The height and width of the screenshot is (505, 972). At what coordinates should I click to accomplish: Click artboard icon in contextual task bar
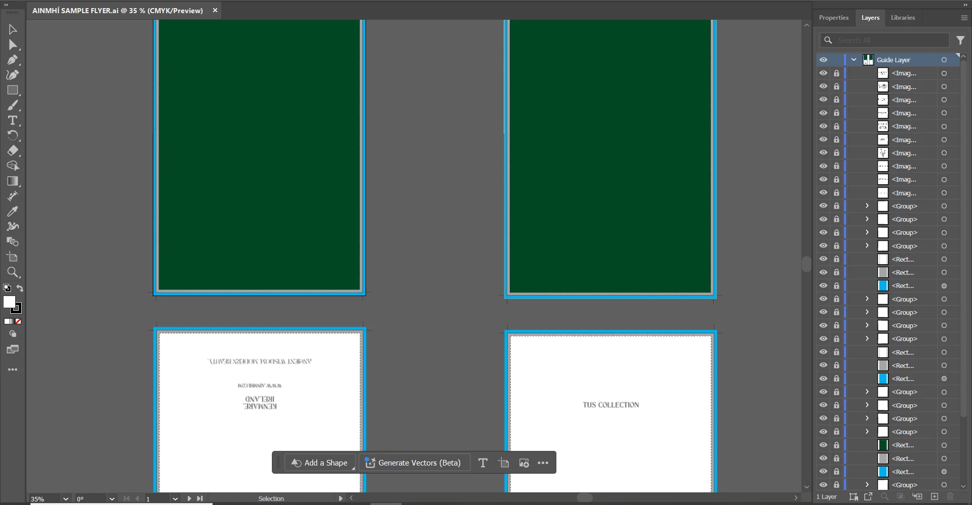point(503,463)
